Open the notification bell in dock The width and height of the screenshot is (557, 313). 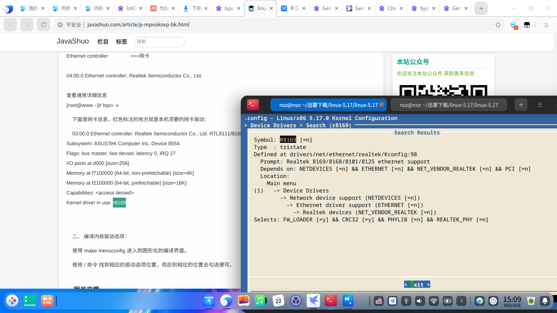coord(545,301)
